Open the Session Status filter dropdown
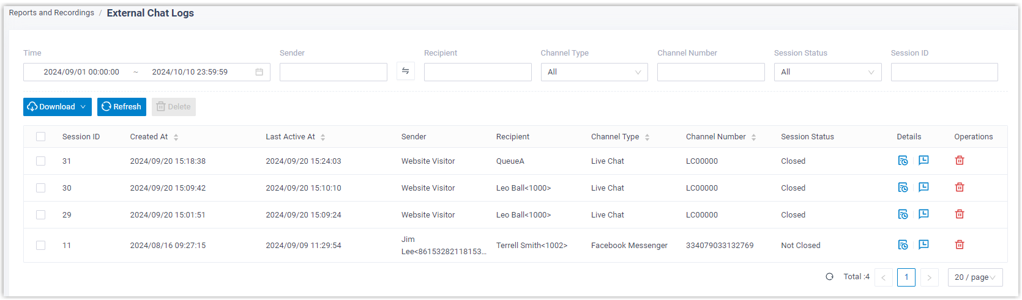The width and height of the screenshot is (1022, 300). click(x=827, y=72)
